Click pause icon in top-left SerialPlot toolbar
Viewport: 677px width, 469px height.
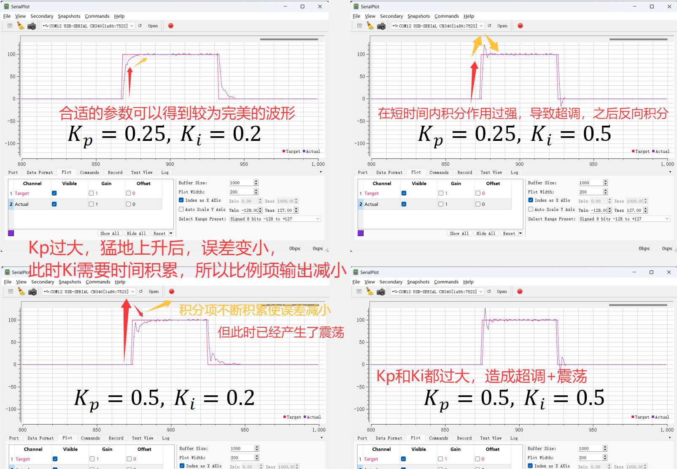point(10,26)
